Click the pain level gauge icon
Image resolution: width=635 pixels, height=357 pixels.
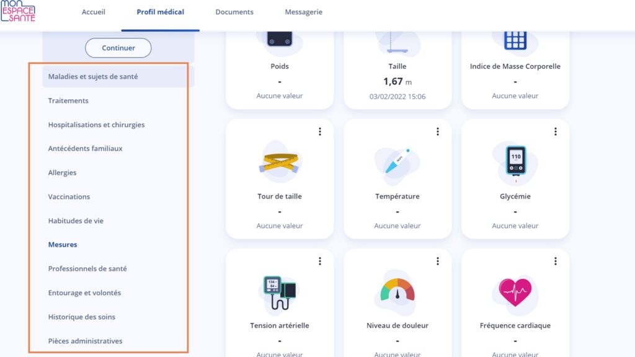point(397,290)
